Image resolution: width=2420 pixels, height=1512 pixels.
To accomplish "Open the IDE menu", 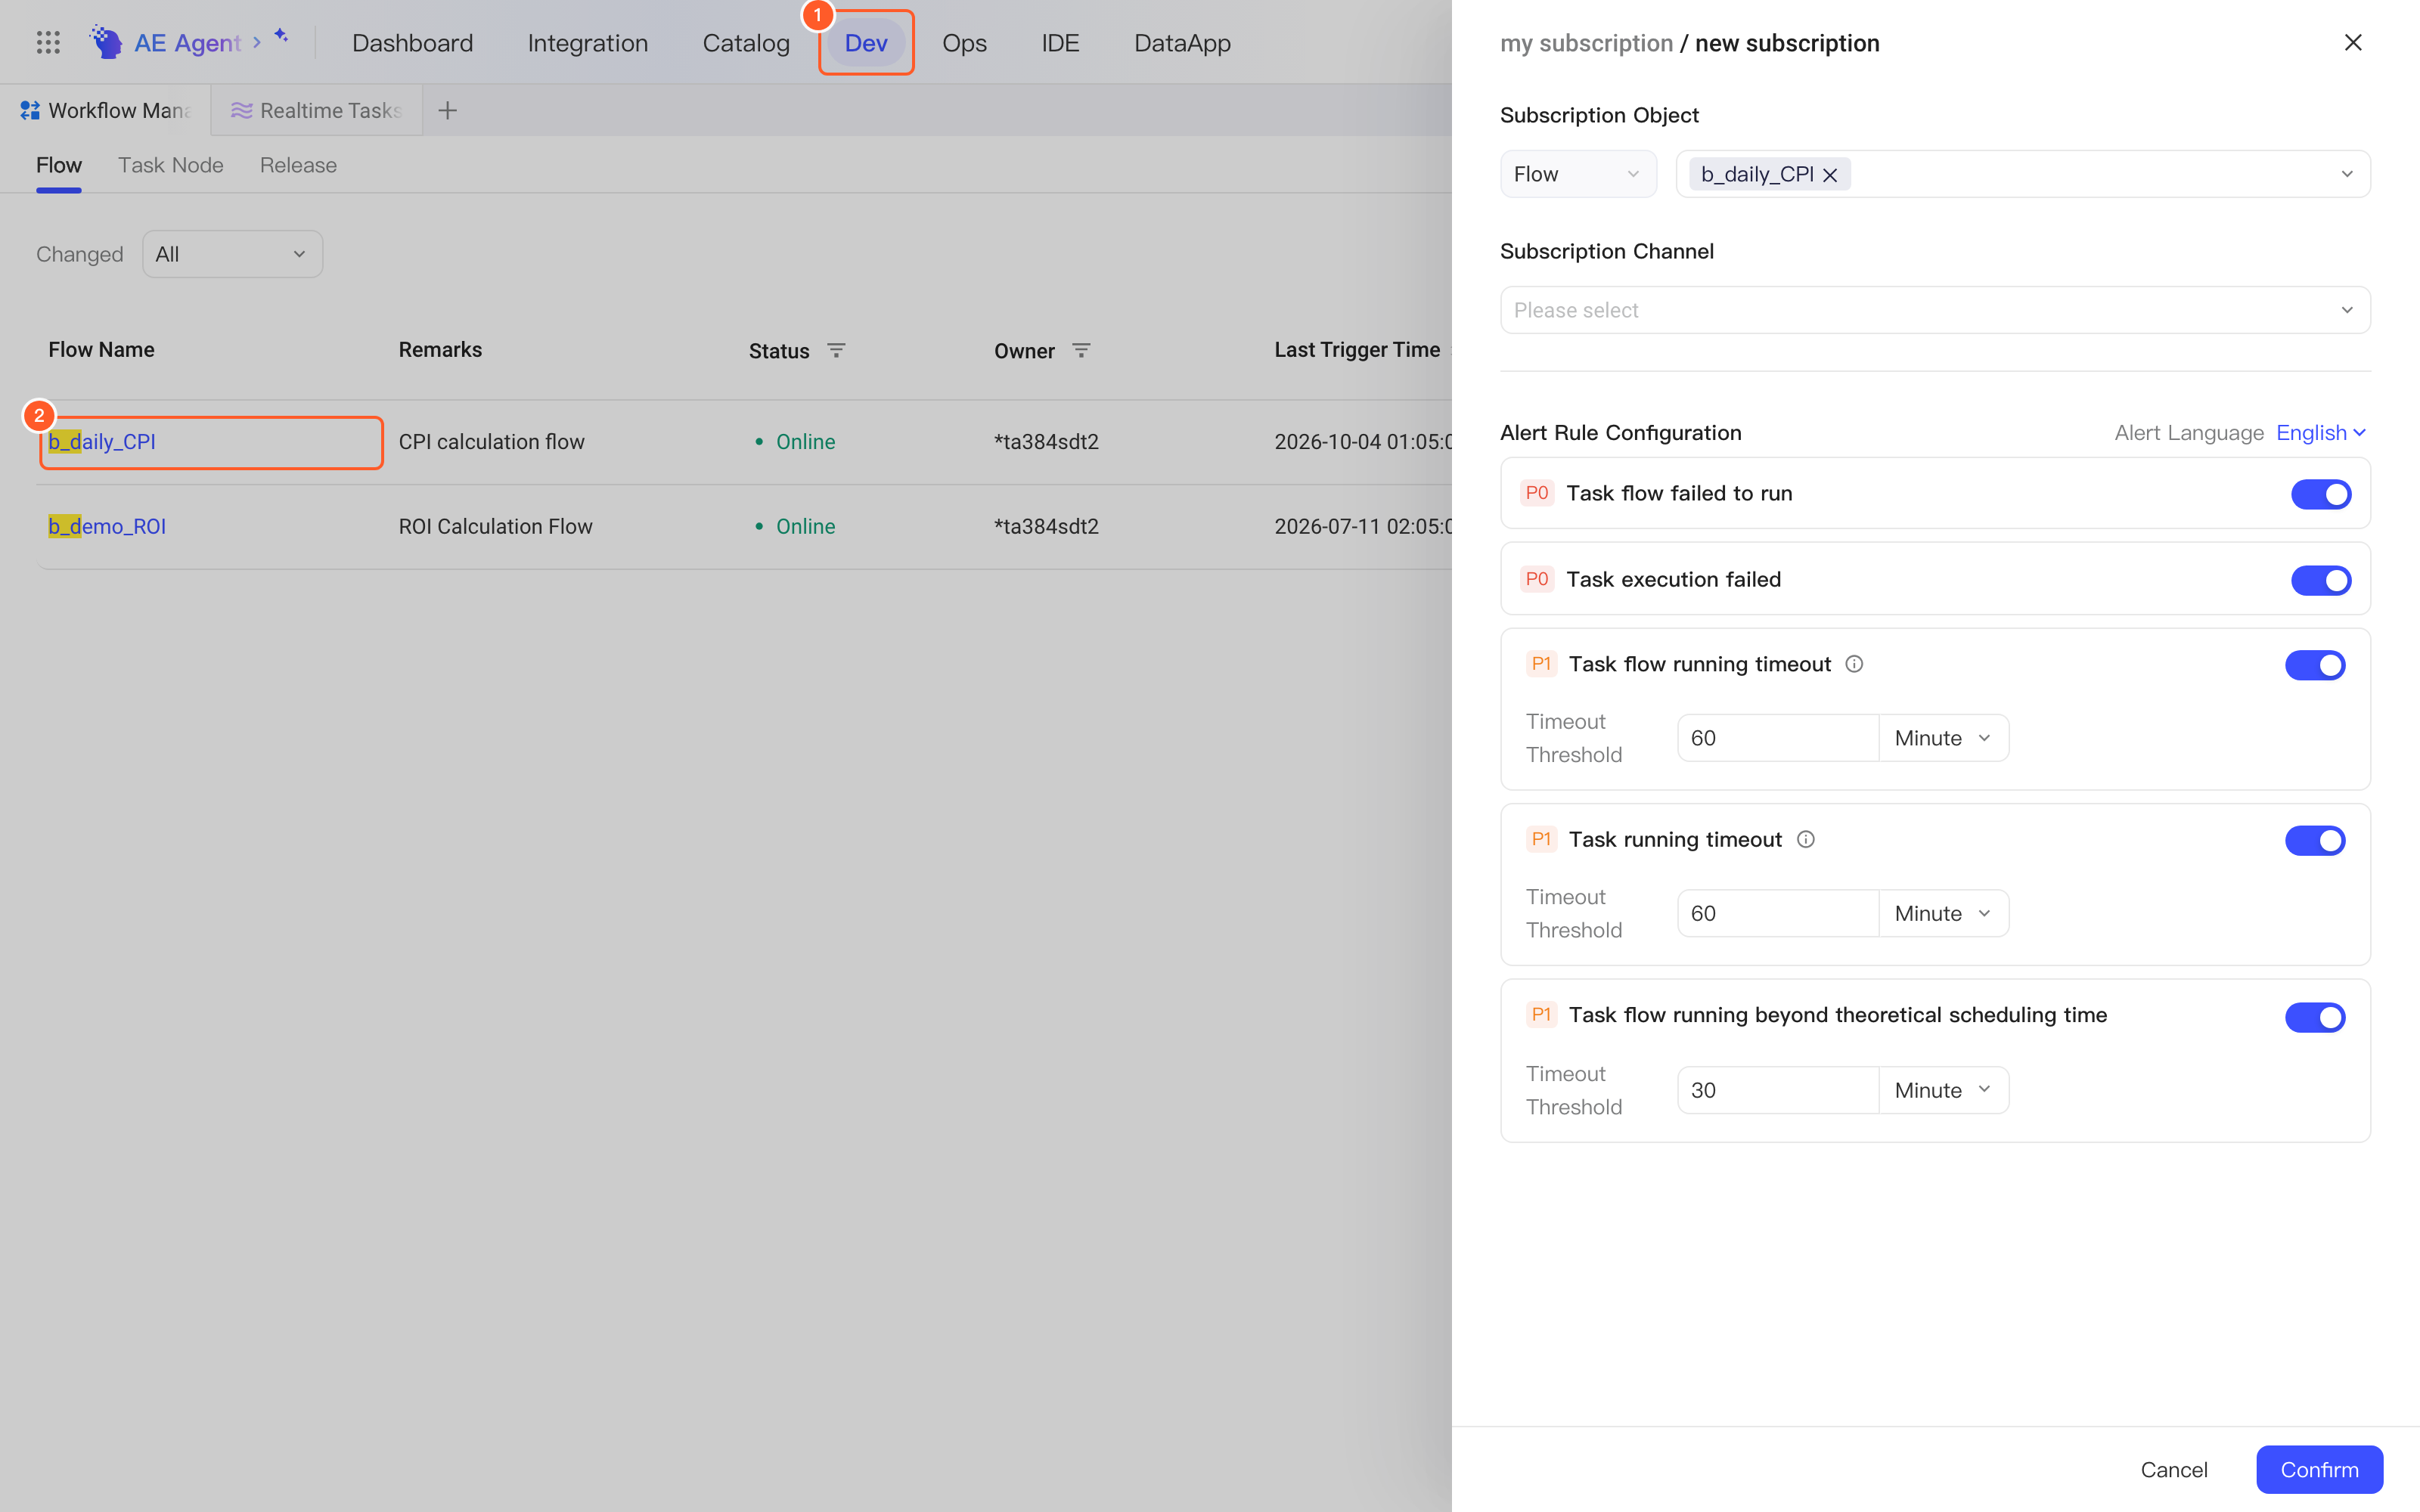I will [x=1060, y=43].
